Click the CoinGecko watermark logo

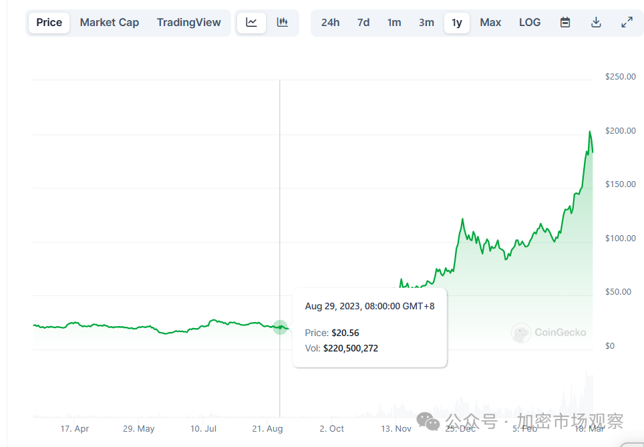pyautogui.click(x=521, y=333)
